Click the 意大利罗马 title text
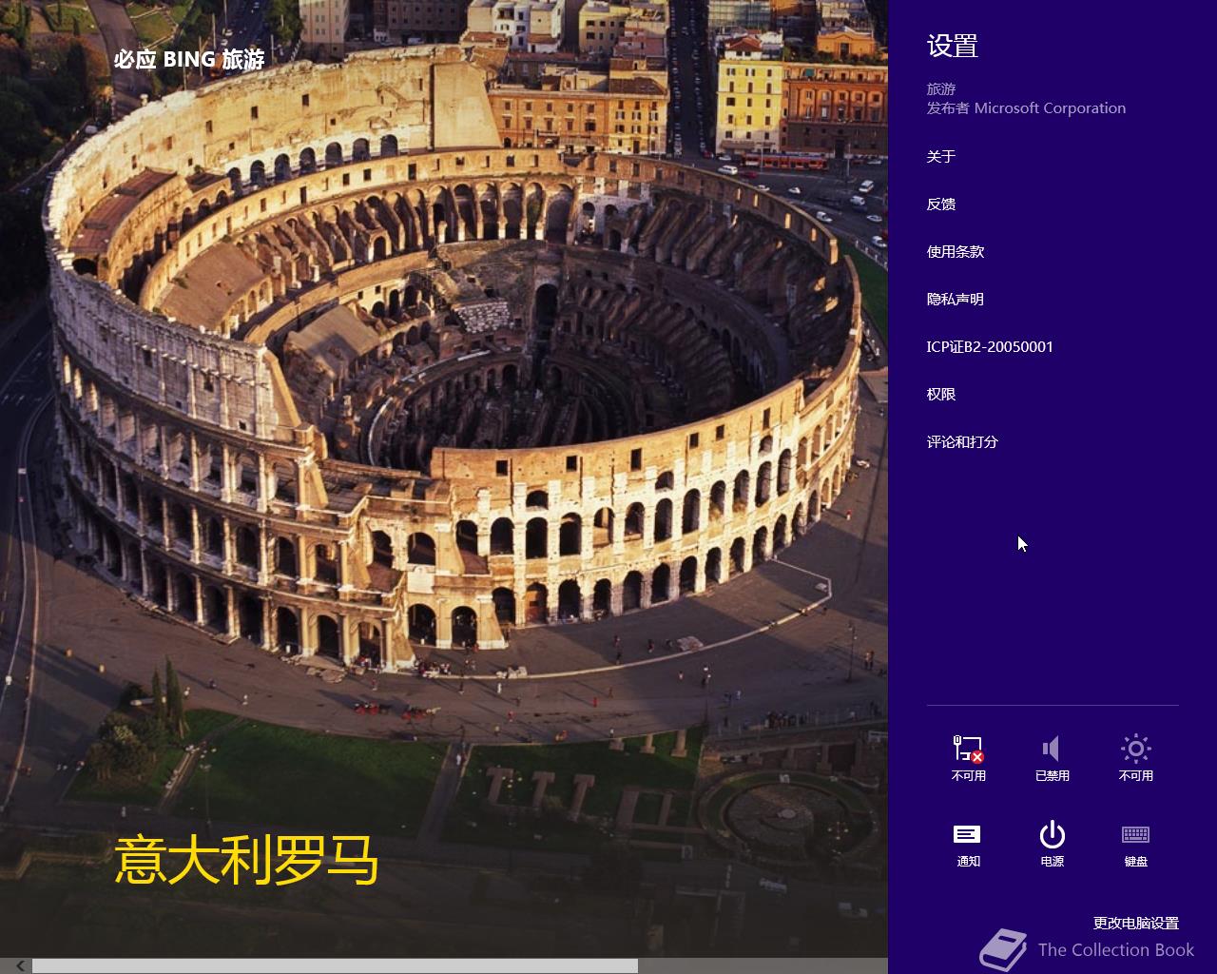1217x974 pixels. (x=246, y=861)
